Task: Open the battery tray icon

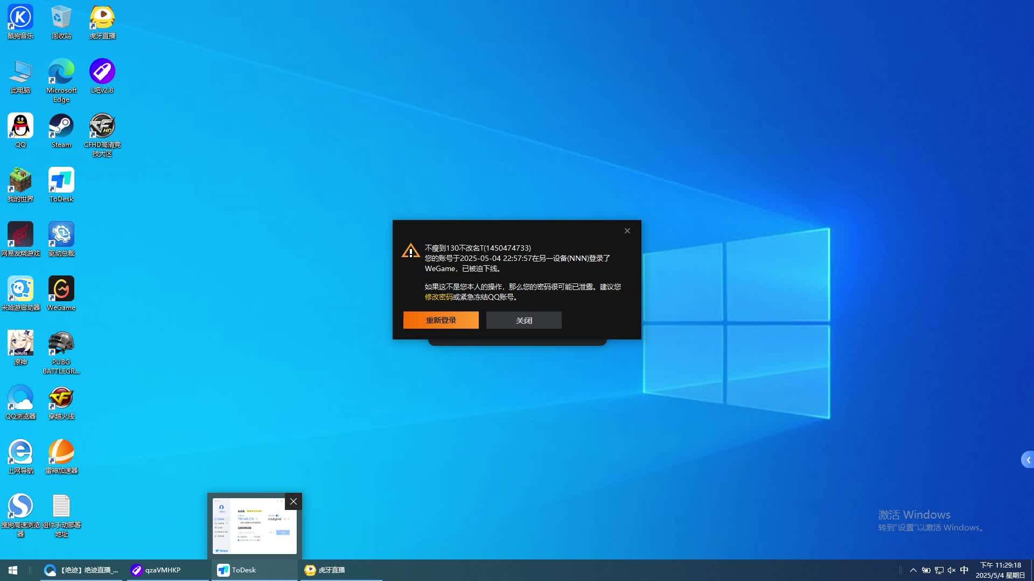Action: (x=926, y=570)
